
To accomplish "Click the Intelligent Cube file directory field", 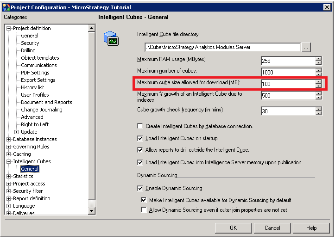I will [x=222, y=47].
